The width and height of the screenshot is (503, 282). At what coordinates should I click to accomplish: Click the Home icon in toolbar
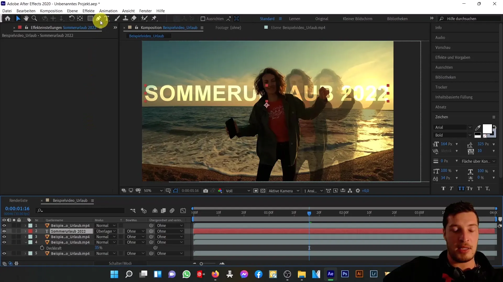click(x=8, y=19)
